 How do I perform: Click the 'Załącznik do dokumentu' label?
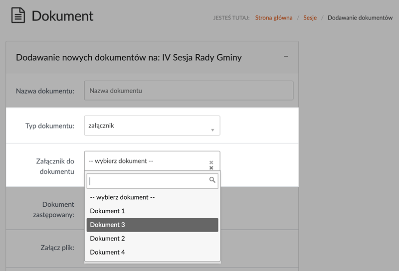coord(55,166)
